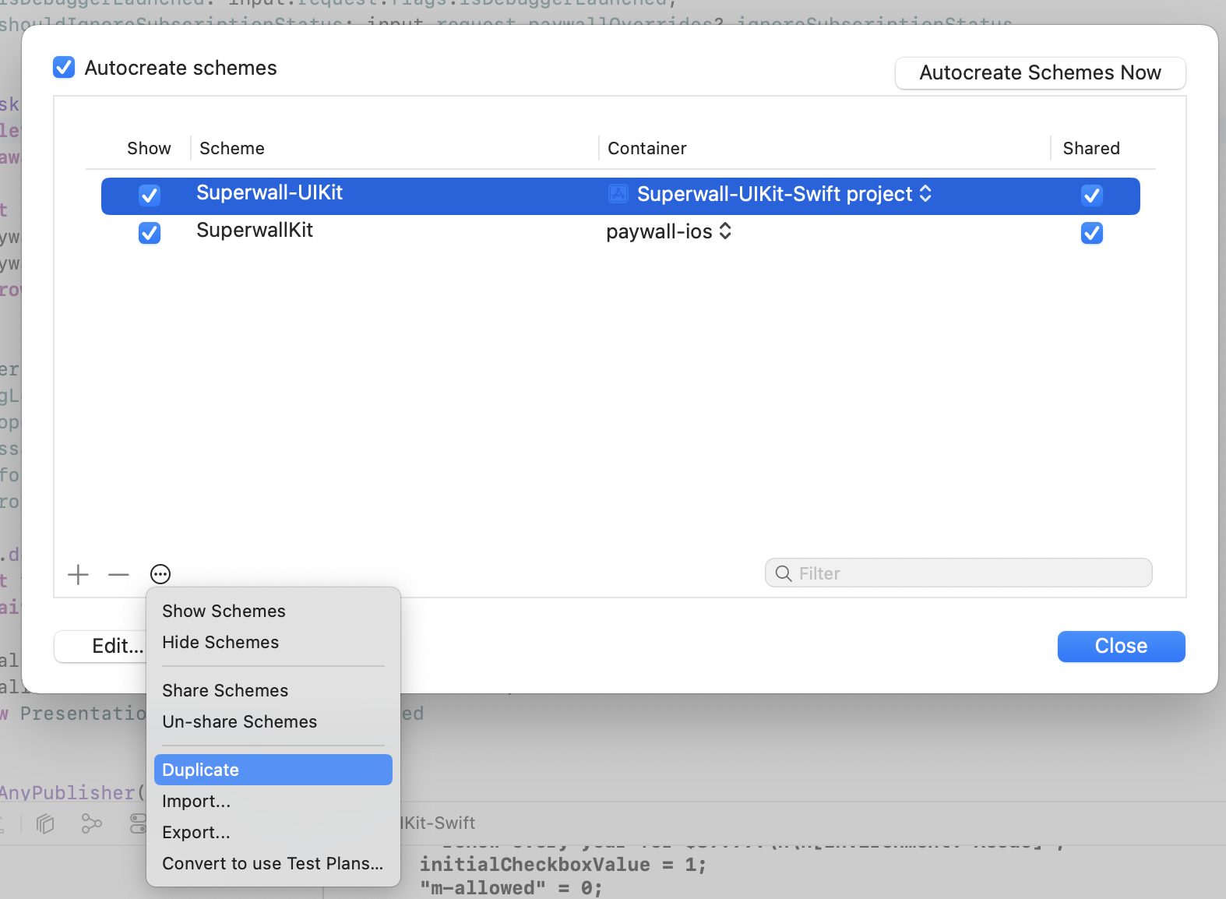Click the toggle switches icon in debug bar
This screenshot has height=899, width=1226.
pyautogui.click(x=138, y=823)
